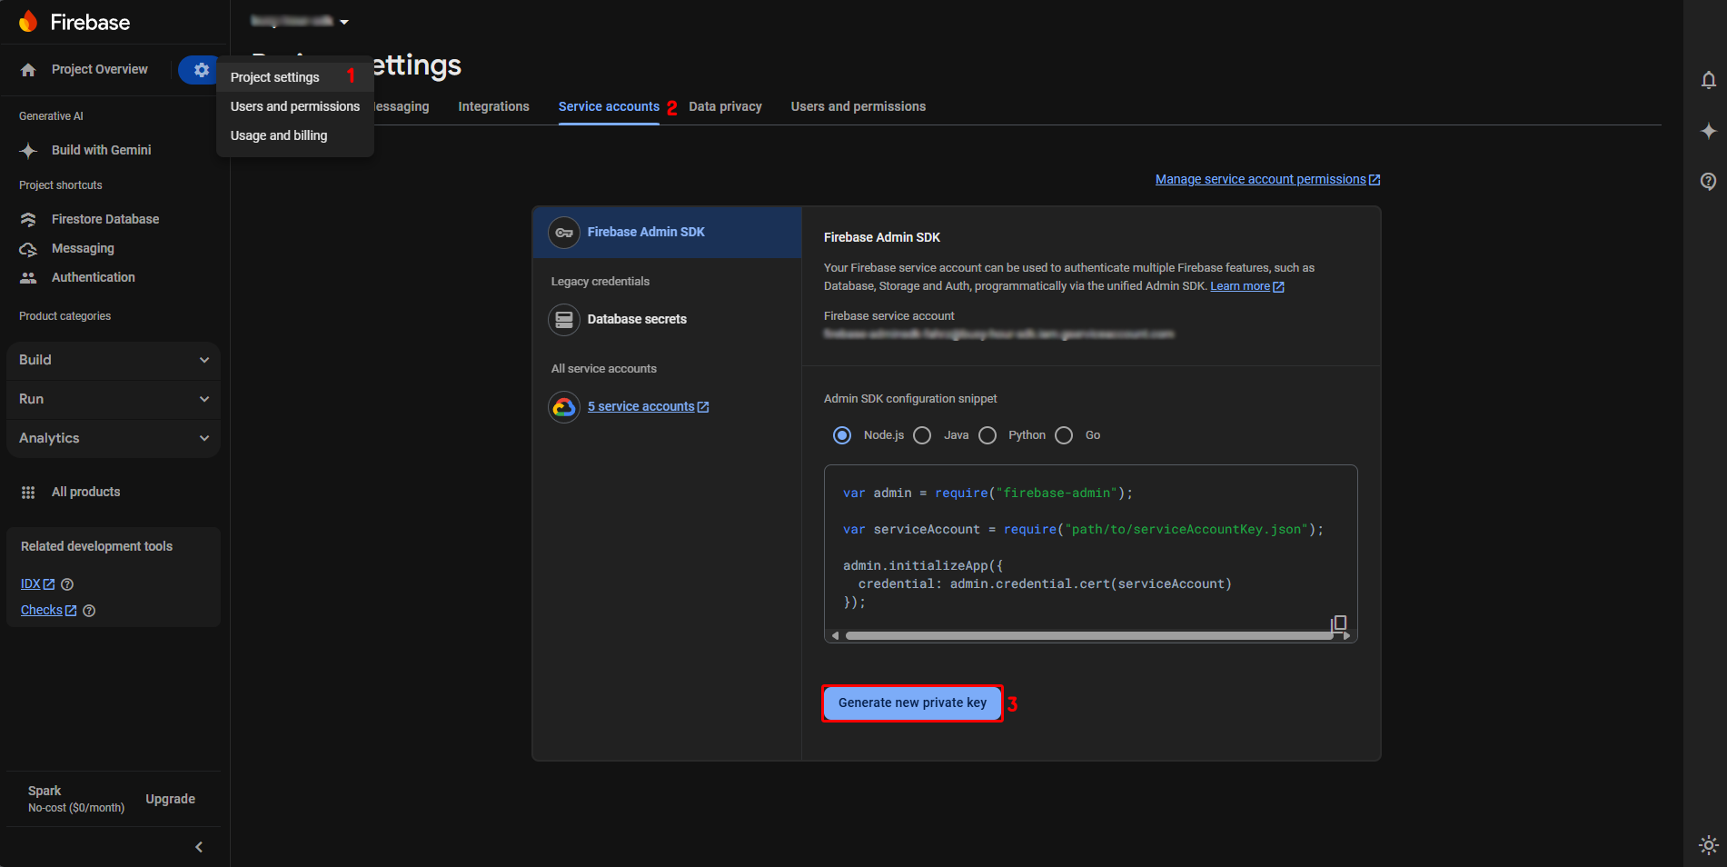
Task: Click the IDX help question icon
Action: point(67,584)
